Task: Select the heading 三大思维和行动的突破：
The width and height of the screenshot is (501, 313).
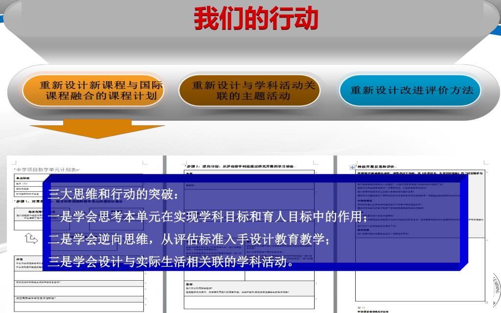Action: pyautogui.click(x=114, y=194)
